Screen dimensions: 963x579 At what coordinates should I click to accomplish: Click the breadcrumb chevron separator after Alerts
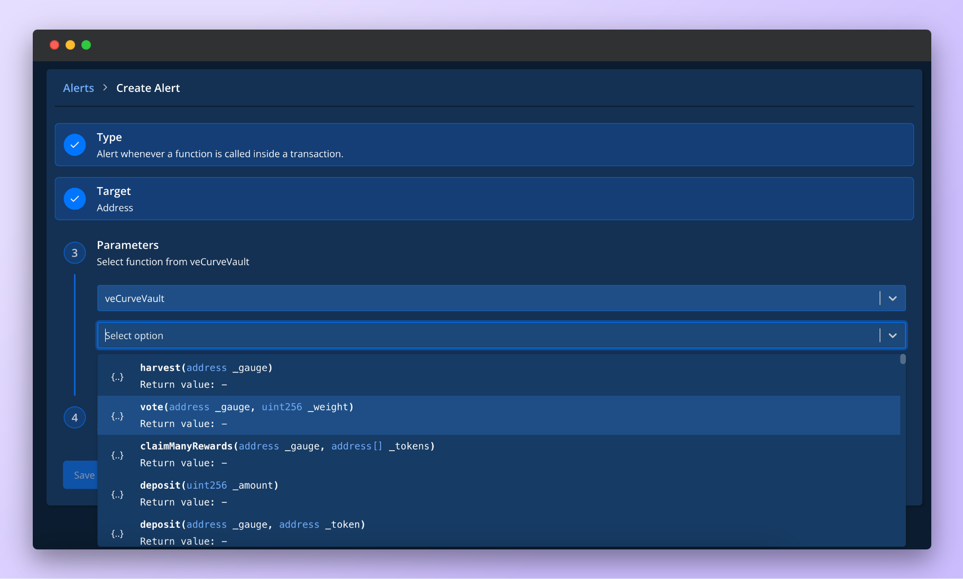coord(105,88)
